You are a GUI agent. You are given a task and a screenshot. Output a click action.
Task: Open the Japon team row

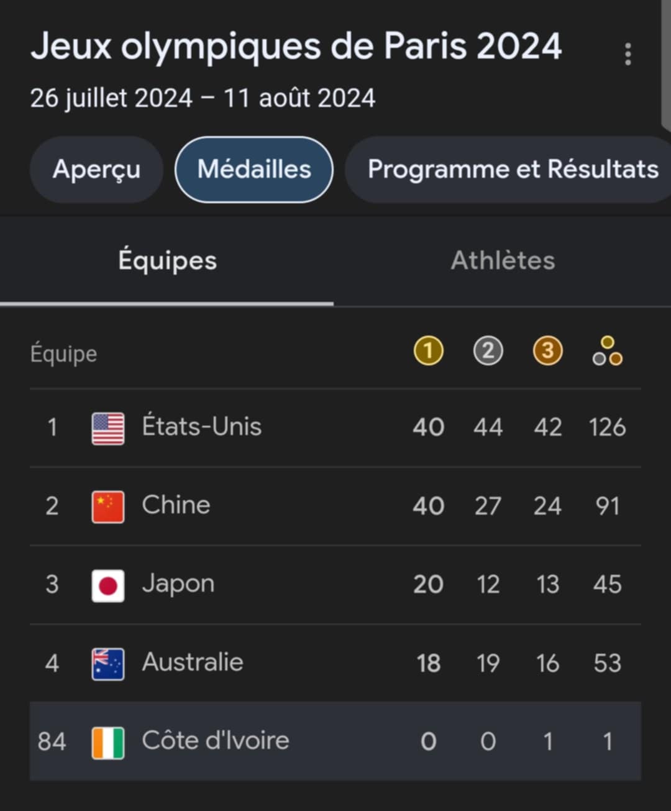(x=335, y=585)
